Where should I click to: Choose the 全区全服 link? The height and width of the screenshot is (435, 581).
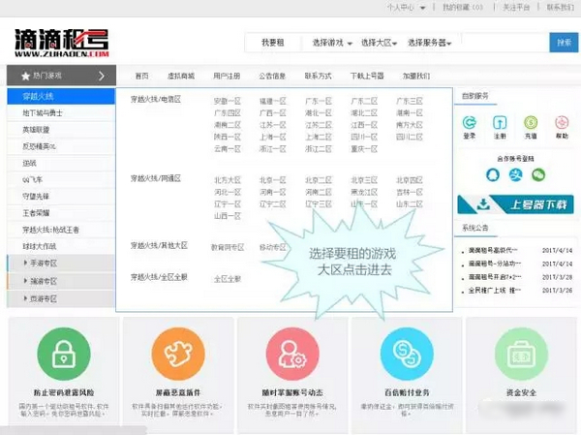pyautogui.click(x=228, y=279)
